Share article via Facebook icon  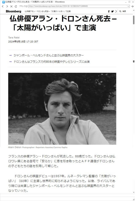(x=109, y=11)
